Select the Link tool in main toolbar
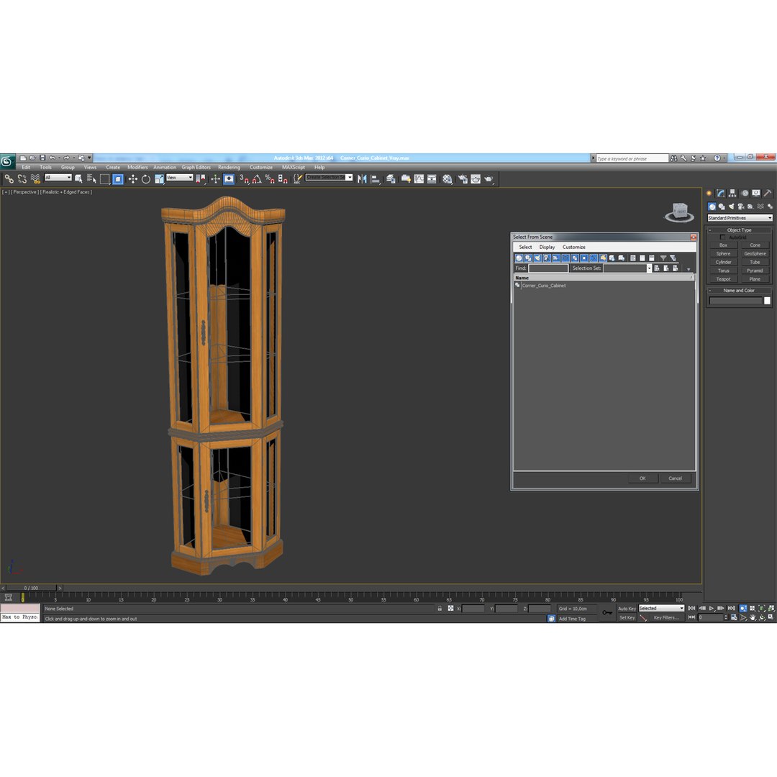Viewport: 777px width, 777px height. click(9, 179)
